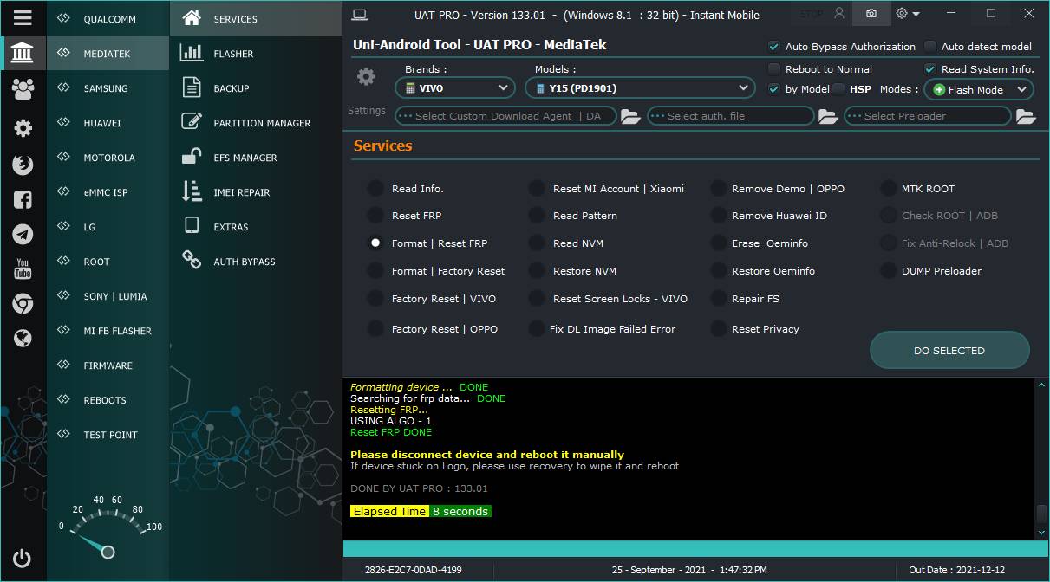
Task: Open the Flasher tab
Action: pos(256,54)
